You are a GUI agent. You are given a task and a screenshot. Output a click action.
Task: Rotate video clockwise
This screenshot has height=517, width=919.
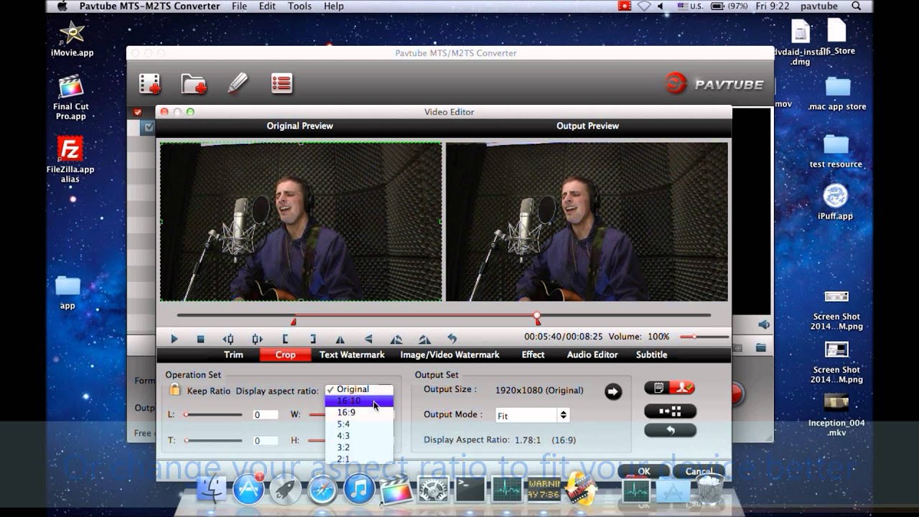(424, 339)
